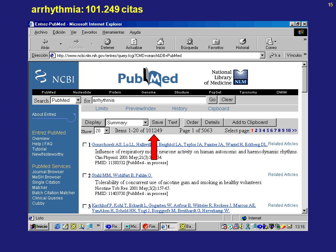Open the Herramientas menu
Image resolution: width=336 pixels, height=252 pixels.
[x=113, y=32]
